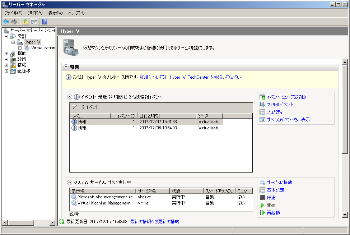Click the 役割 roles icon in tree
This screenshot has width=350, height=235.
(13, 36)
